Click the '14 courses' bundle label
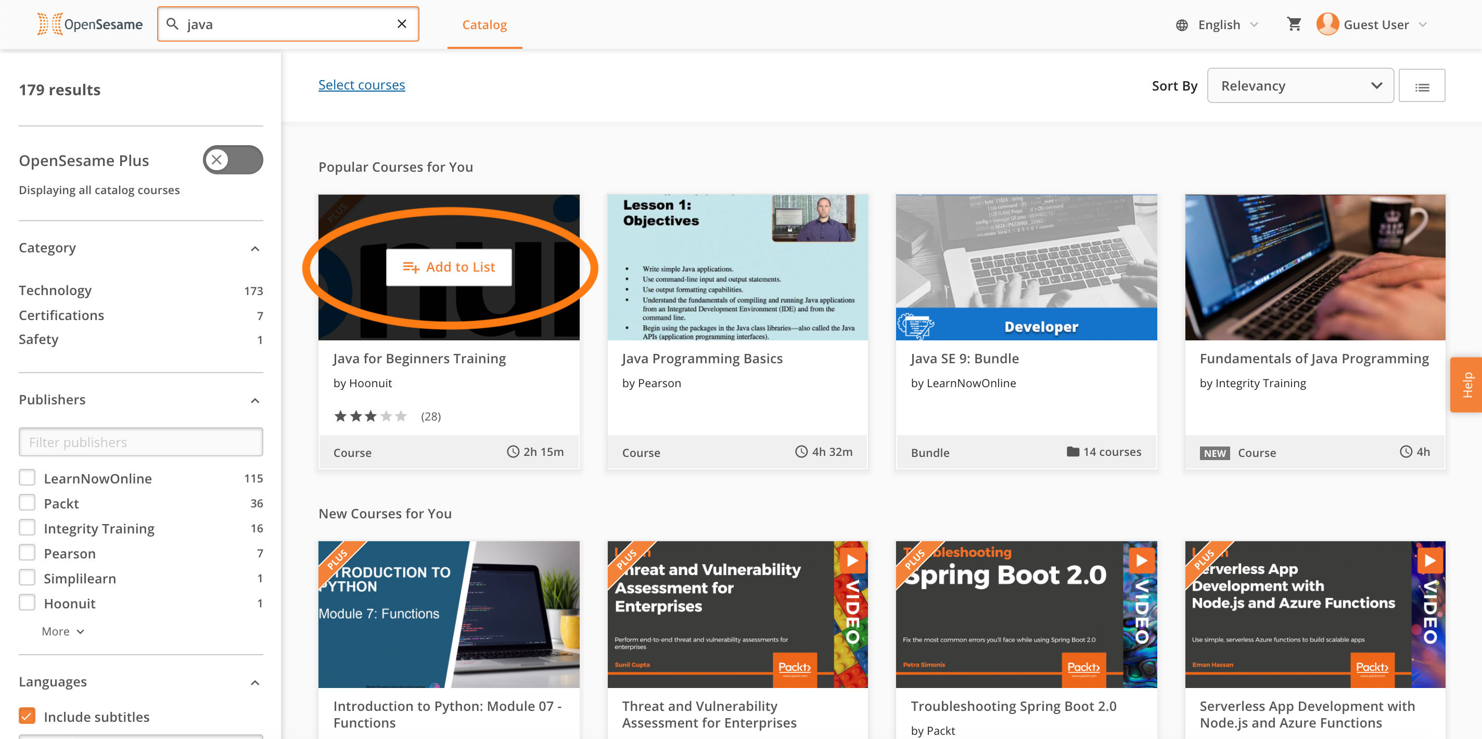The image size is (1482, 739). [x=1104, y=452]
